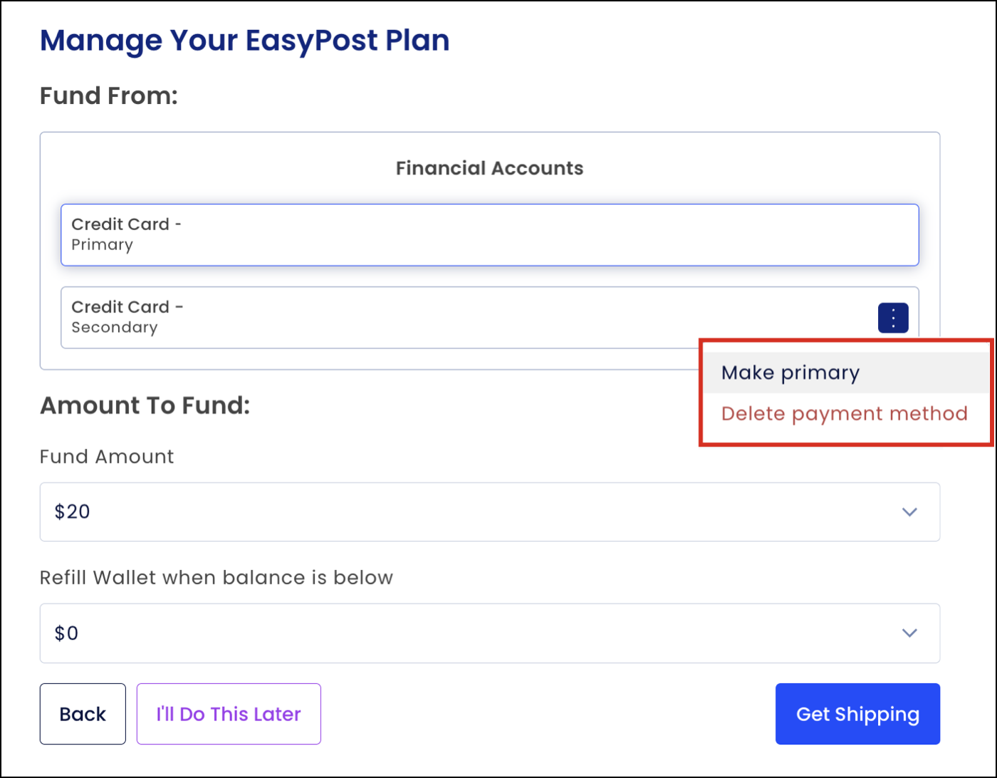The height and width of the screenshot is (778, 997).
Task: Select the Credit Card Primary payment method
Action: click(490, 234)
